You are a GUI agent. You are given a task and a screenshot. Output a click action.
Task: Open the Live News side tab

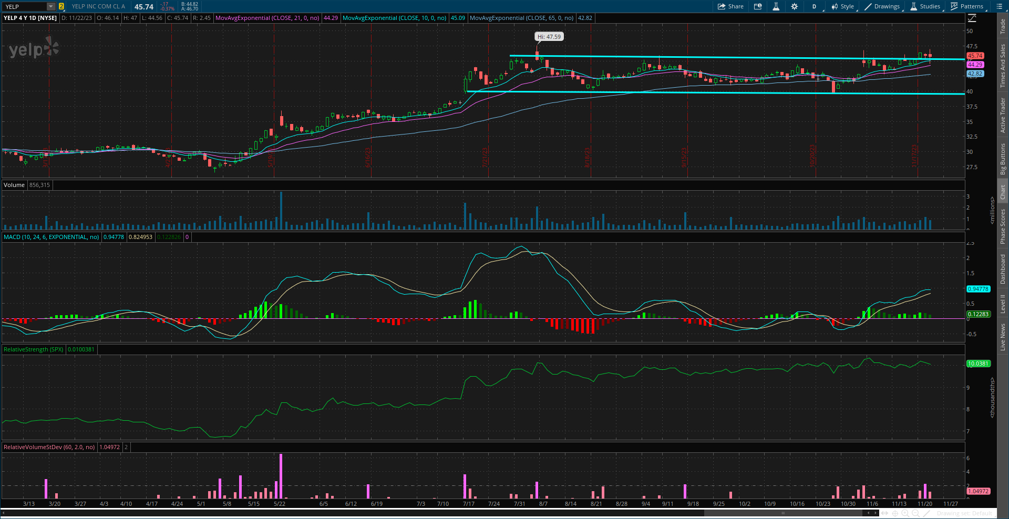[1003, 337]
